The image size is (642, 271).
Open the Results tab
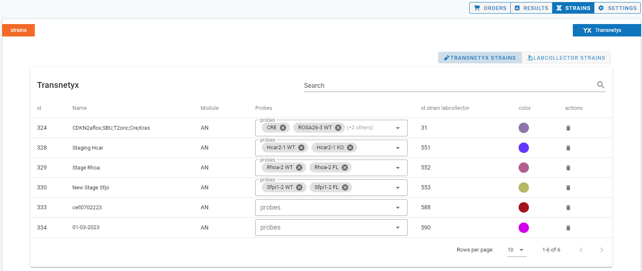coord(531,8)
